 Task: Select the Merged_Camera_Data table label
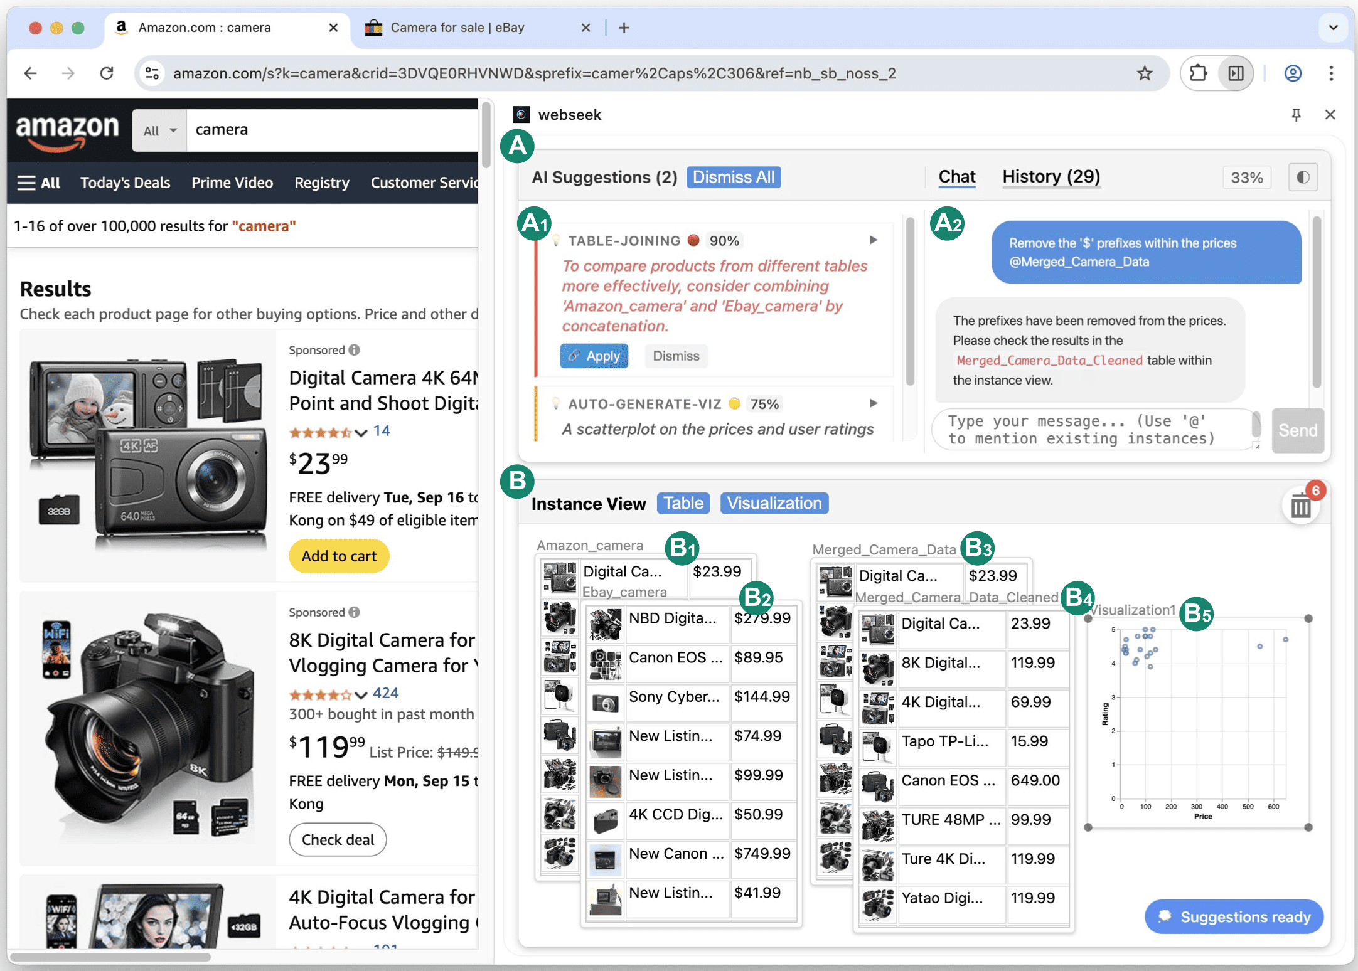pyautogui.click(x=884, y=550)
